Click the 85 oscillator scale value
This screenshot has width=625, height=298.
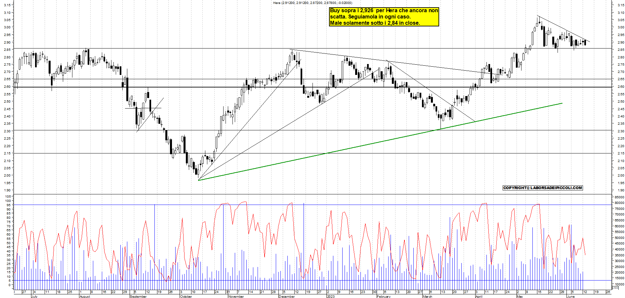9,214
